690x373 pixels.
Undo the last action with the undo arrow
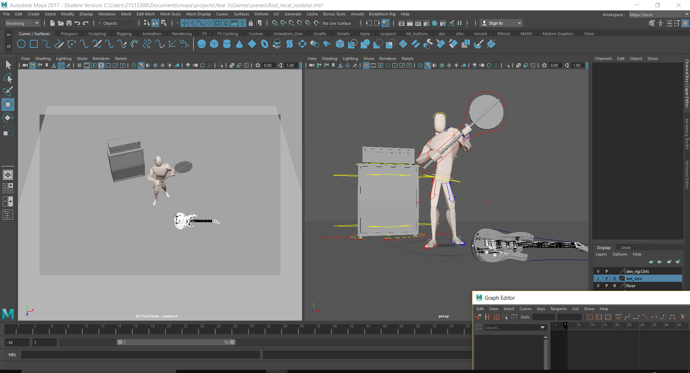77,23
